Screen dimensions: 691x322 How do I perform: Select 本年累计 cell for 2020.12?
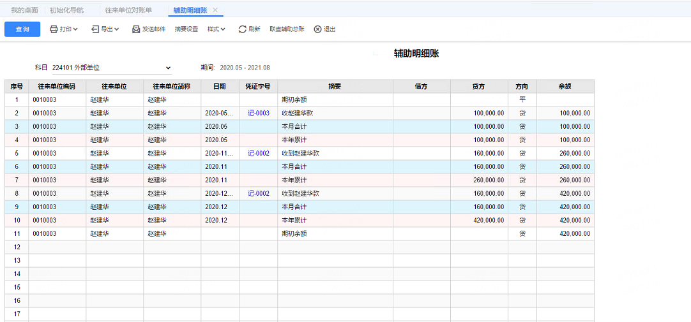(335, 220)
